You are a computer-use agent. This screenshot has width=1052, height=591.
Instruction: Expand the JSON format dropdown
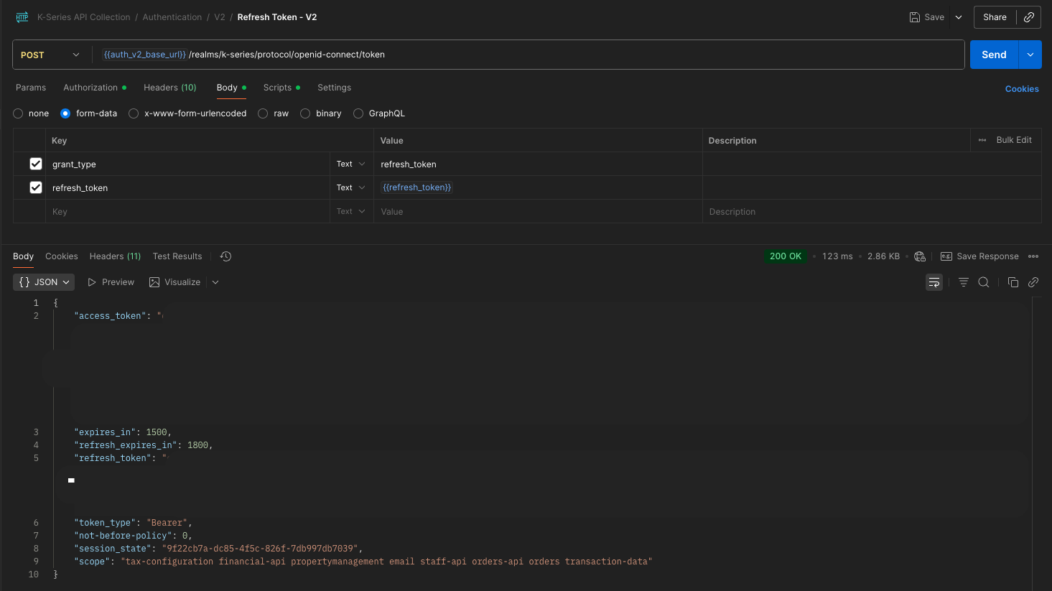click(45, 282)
